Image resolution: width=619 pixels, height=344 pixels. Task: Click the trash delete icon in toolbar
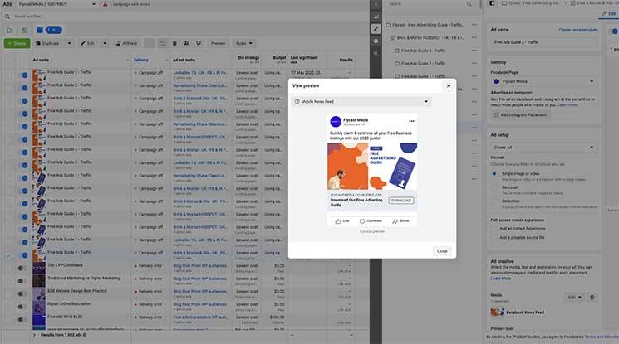point(174,43)
